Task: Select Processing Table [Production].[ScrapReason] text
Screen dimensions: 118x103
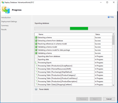Action: (x=55, y=66)
